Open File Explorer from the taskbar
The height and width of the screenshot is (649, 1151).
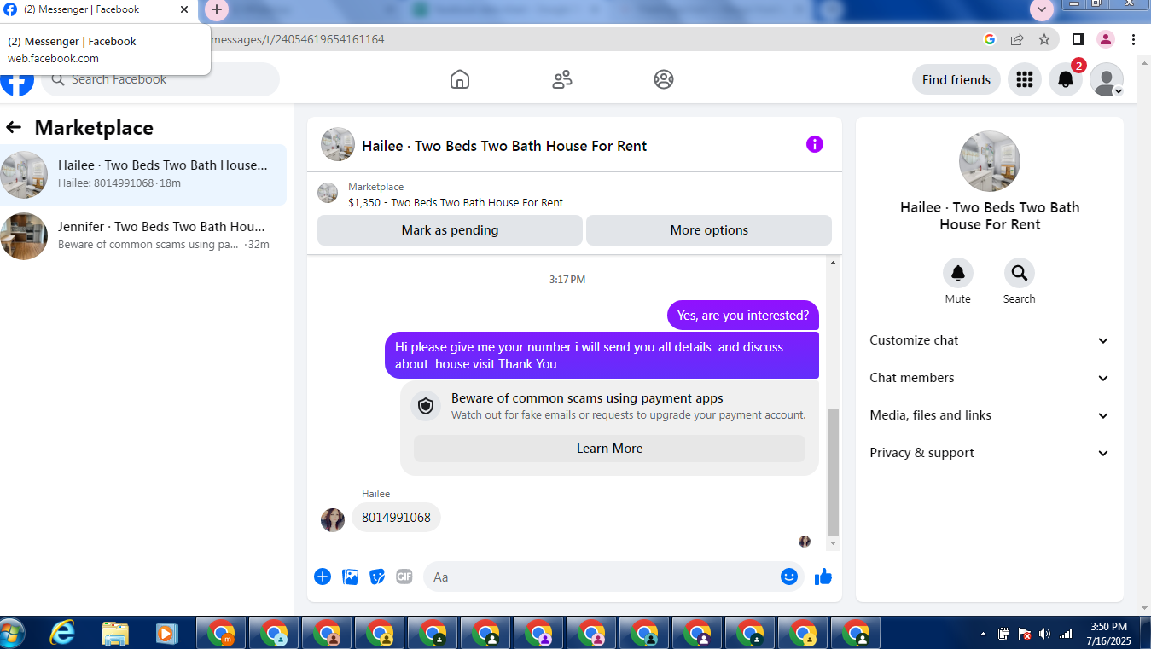click(115, 634)
